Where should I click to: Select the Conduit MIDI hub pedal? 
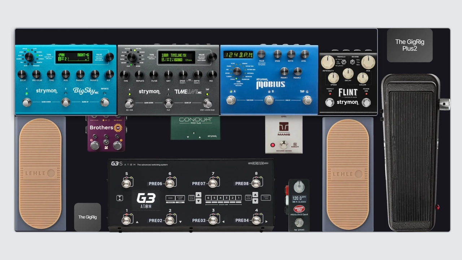(195, 127)
